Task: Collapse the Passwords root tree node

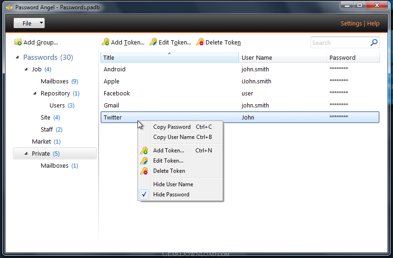Action: [x=18, y=57]
